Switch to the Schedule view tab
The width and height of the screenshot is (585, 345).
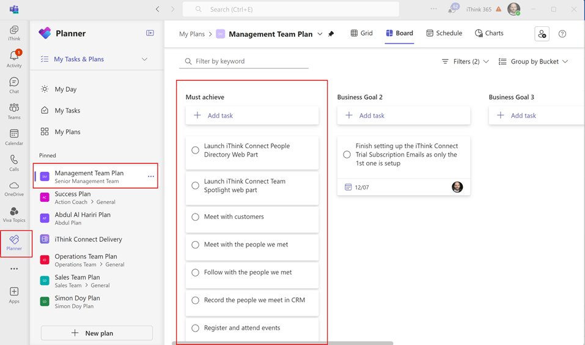(x=444, y=34)
